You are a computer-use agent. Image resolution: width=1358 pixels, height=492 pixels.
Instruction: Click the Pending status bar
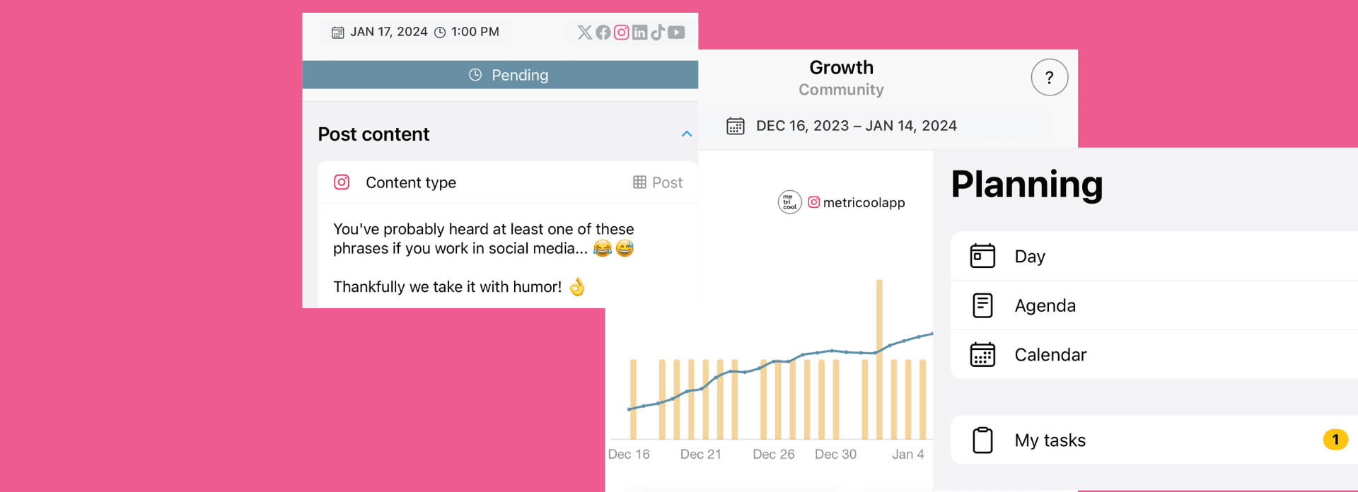tap(500, 75)
